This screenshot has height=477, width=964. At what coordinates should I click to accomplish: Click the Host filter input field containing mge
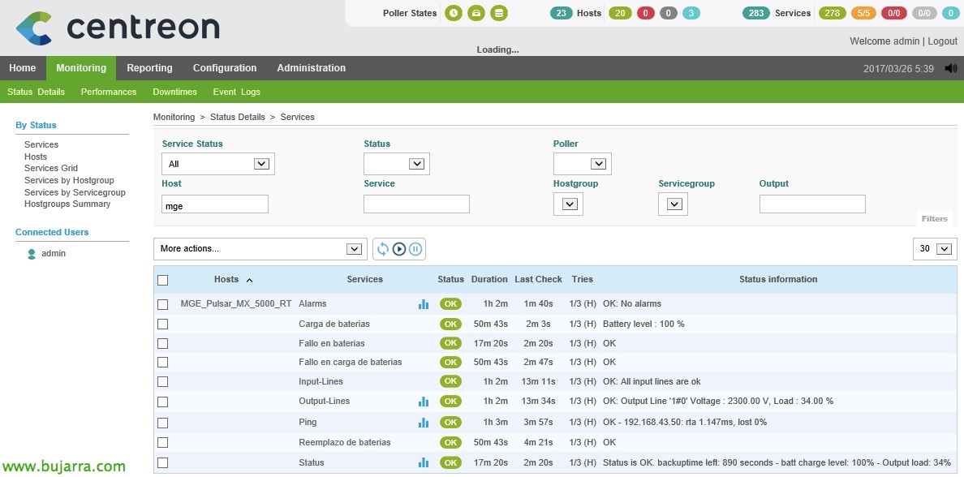pyautogui.click(x=215, y=205)
